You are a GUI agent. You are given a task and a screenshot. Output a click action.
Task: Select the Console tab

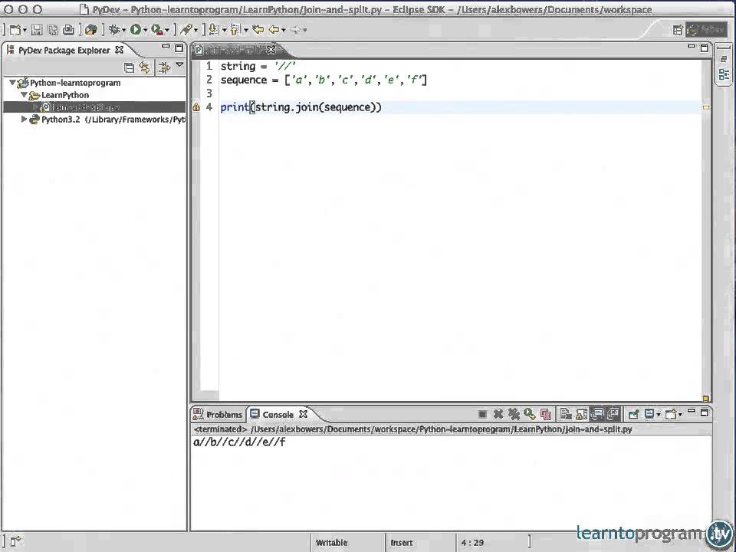click(x=278, y=415)
